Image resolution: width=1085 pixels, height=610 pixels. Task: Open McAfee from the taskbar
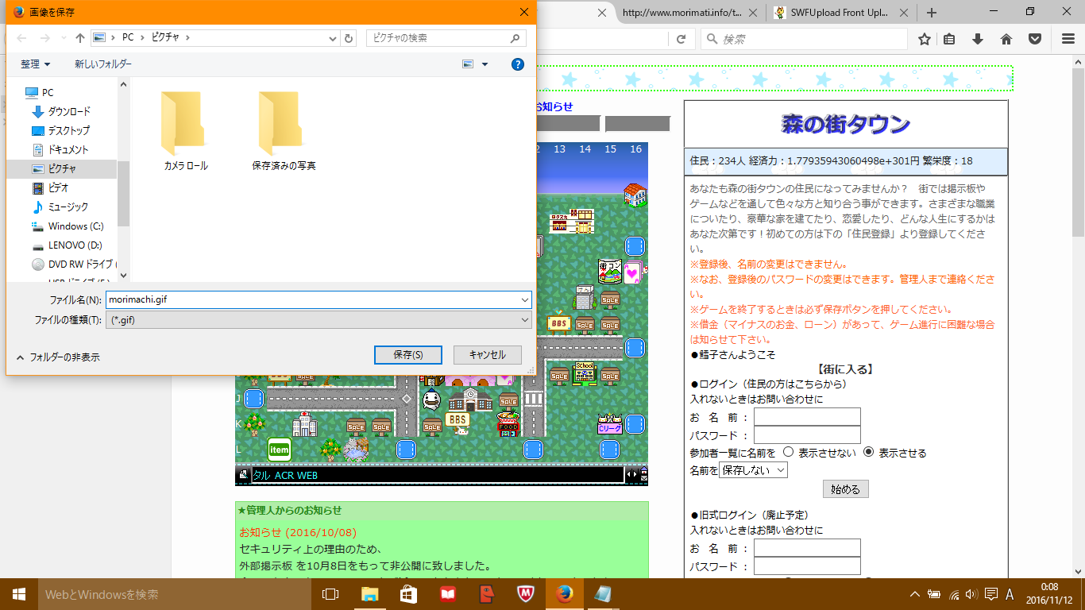click(x=525, y=594)
